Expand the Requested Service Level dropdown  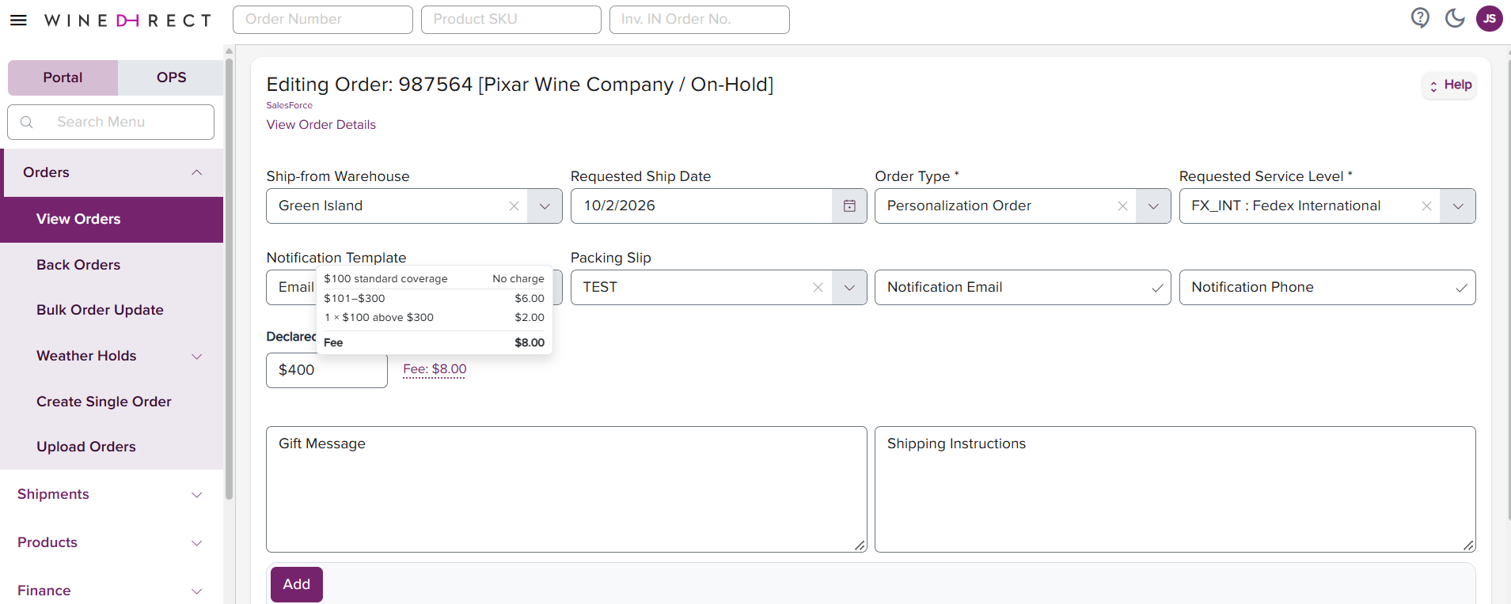coord(1458,206)
